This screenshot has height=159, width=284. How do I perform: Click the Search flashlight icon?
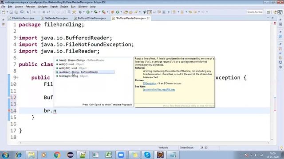click(136, 12)
